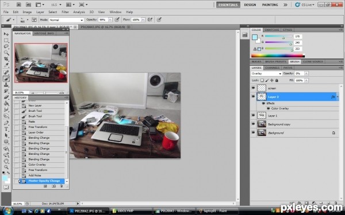Open brush Mode Normal dropdown
The width and height of the screenshot is (345, 215).
click(66, 19)
